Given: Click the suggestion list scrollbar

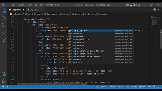Looking at the screenshot, I should point(133,33).
